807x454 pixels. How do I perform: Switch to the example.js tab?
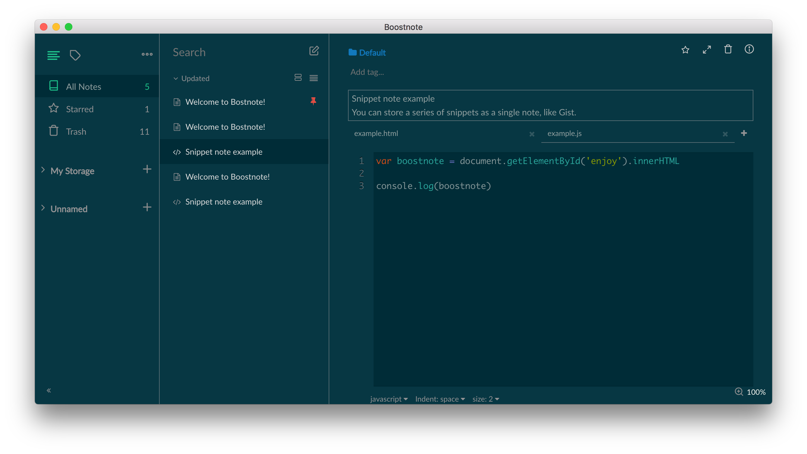tap(564, 133)
